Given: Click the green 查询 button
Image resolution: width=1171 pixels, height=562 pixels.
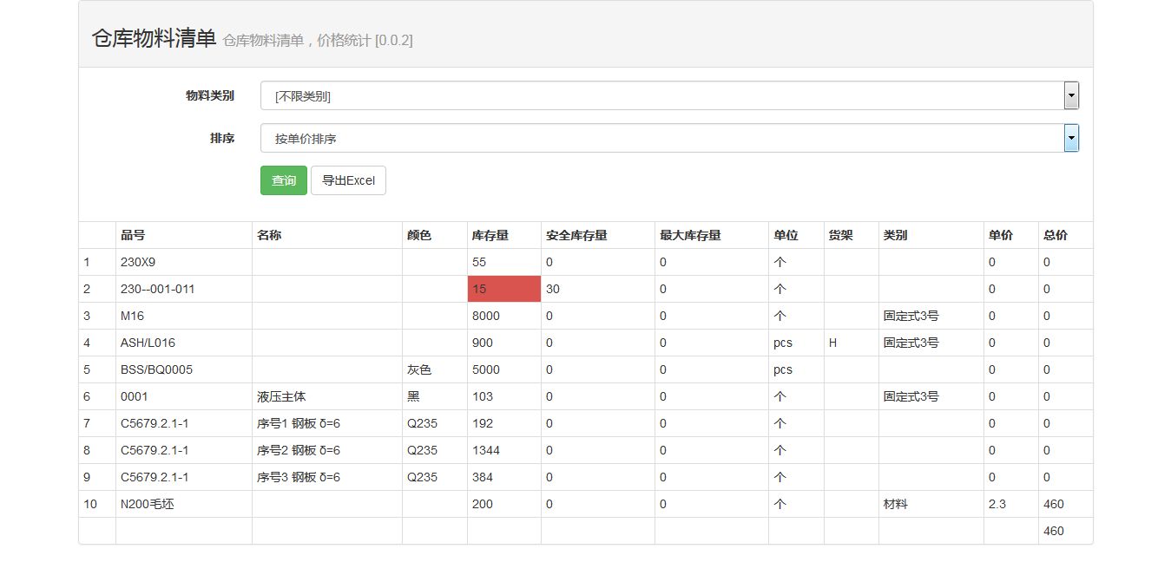Looking at the screenshot, I should [284, 180].
